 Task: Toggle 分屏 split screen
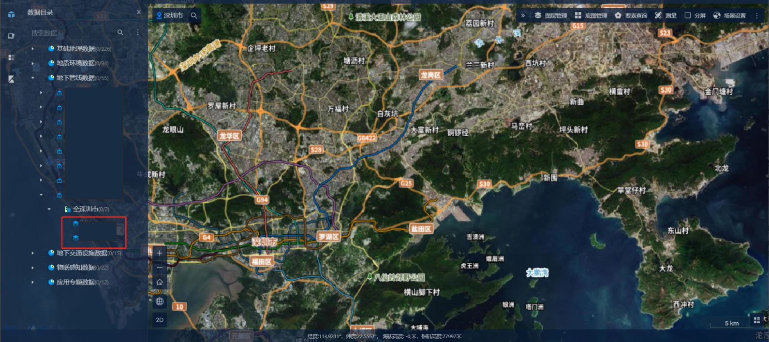coord(695,15)
